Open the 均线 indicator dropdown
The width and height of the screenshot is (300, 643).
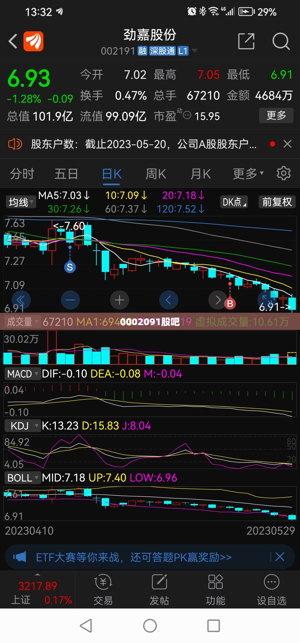(21, 202)
